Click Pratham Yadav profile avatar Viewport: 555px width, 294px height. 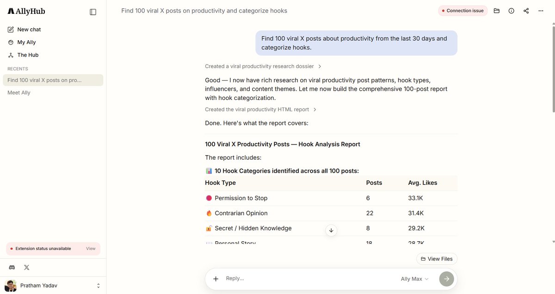11,286
